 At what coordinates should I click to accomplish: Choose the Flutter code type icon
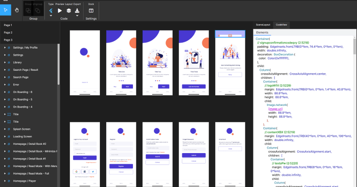tap(51, 11)
